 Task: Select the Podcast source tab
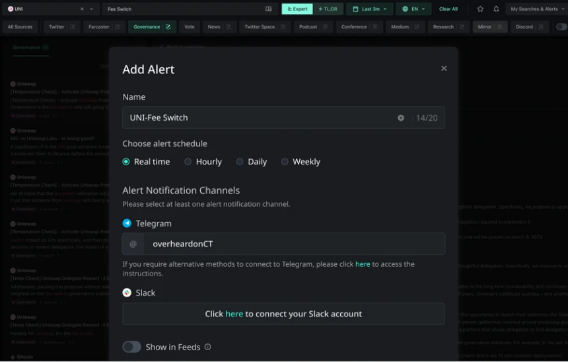click(308, 27)
